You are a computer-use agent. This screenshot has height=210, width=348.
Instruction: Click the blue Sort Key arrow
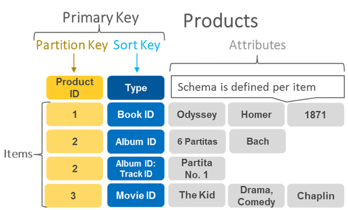pos(137,63)
